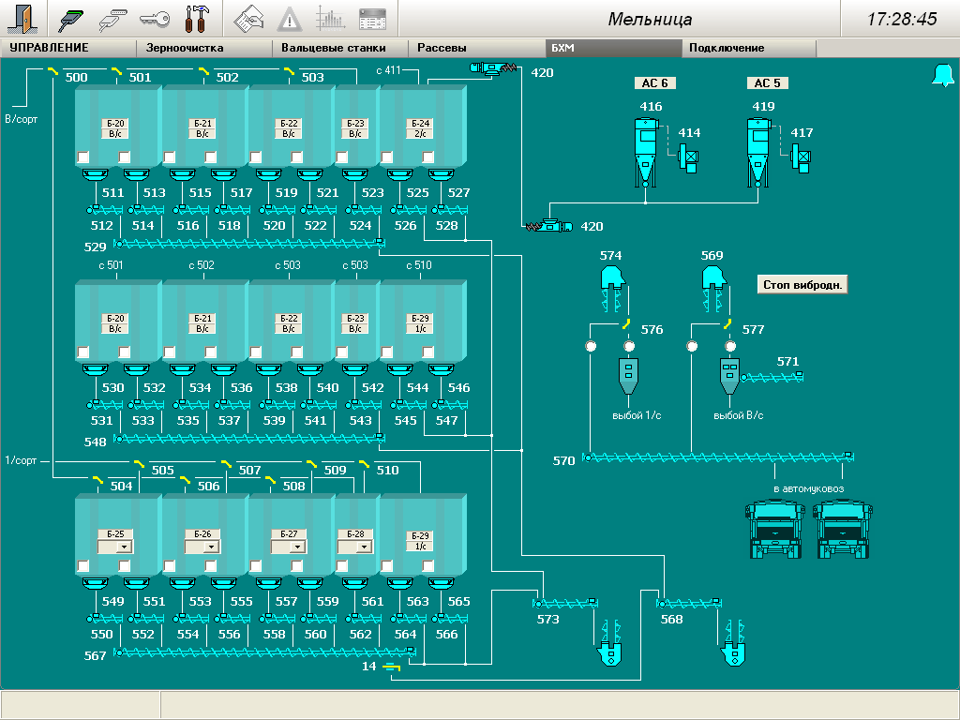The width and height of the screenshot is (960, 720).
Task: Open the wrench and screwdriver settings tool
Action: pos(197,19)
